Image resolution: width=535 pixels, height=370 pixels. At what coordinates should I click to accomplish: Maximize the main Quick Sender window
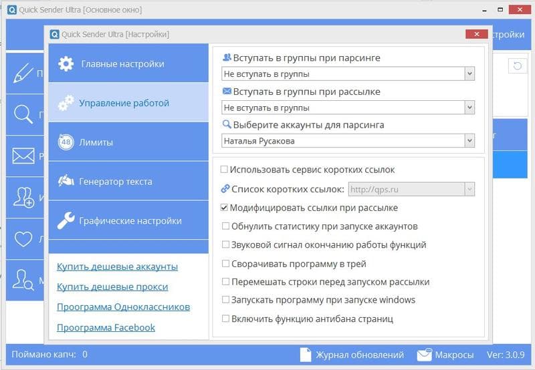500,9
